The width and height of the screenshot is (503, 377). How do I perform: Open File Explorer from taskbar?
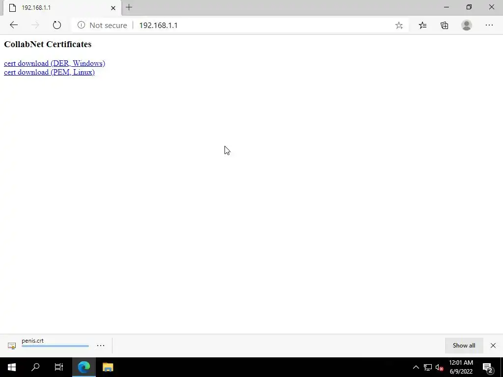tap(108, 367)
